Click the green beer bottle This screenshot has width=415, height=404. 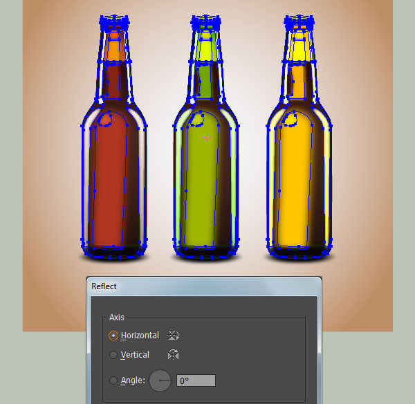[206, 138]
